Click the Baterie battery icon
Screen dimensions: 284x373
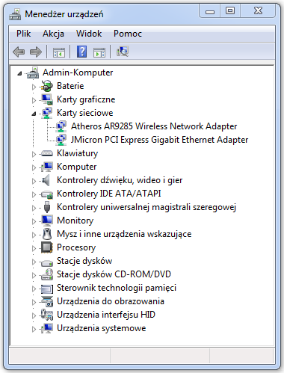click(47, 86)
